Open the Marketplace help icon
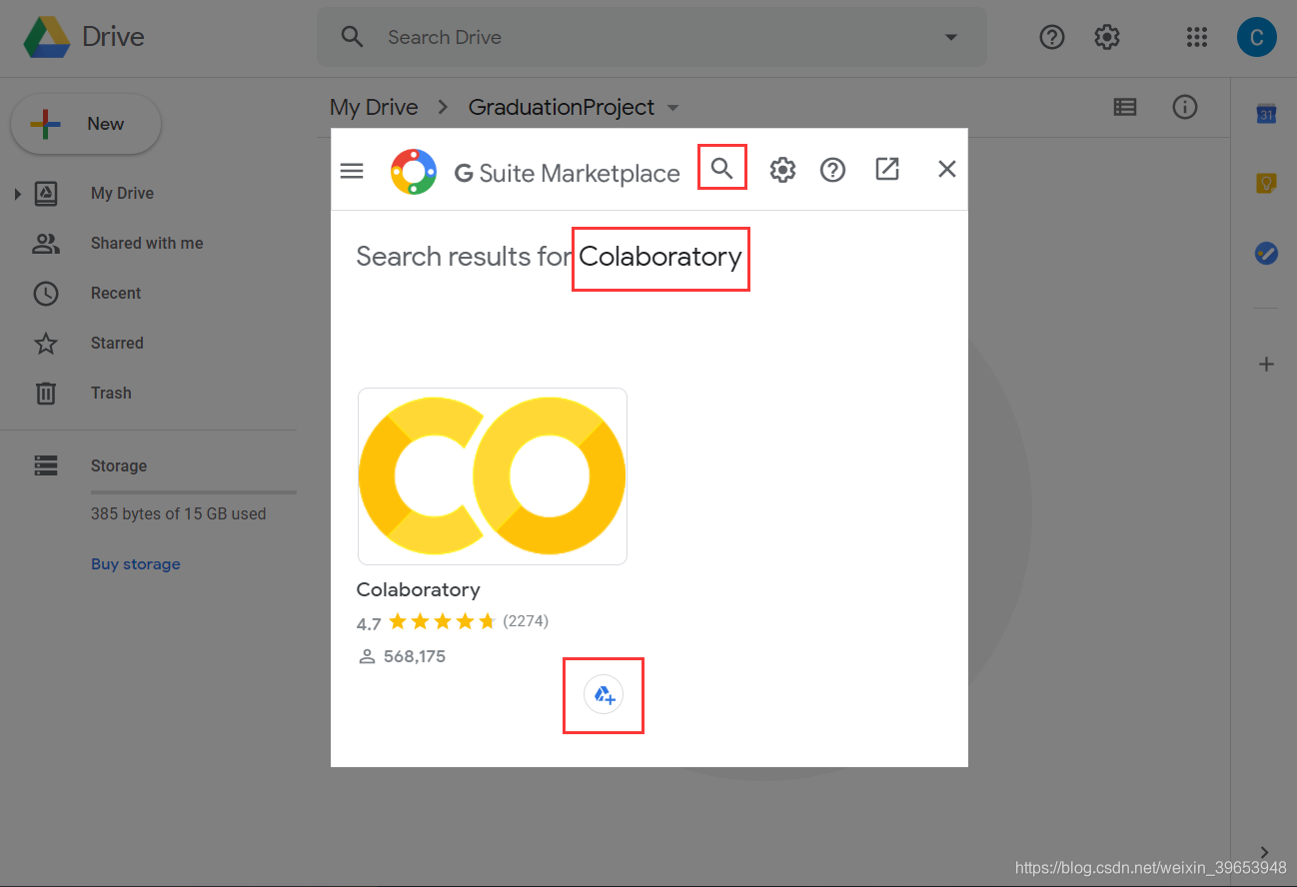 (x=832, y=170)
